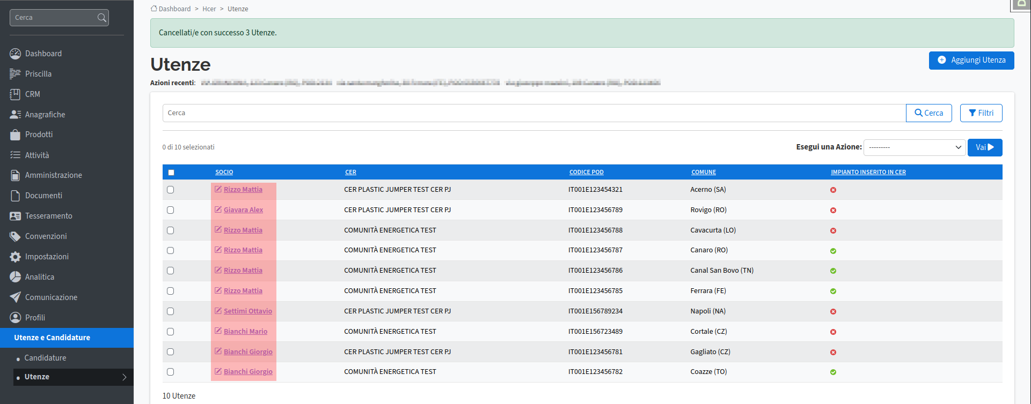Open the Bianchi Mario utenza link
Screen dimensions: 1031x404
point(245,332)
